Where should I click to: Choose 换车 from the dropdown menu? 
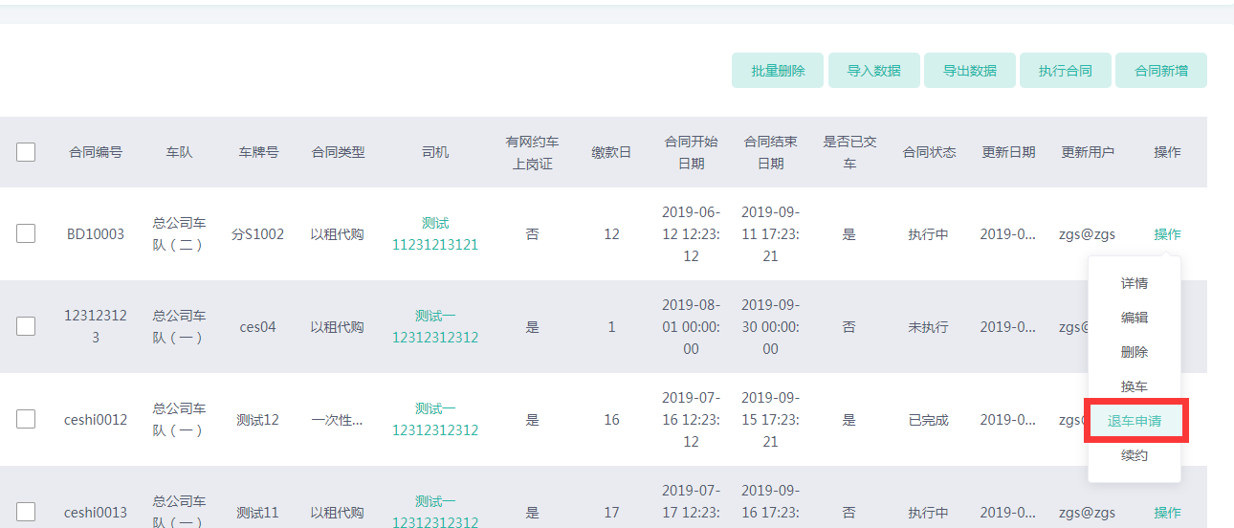point(1135,386)
